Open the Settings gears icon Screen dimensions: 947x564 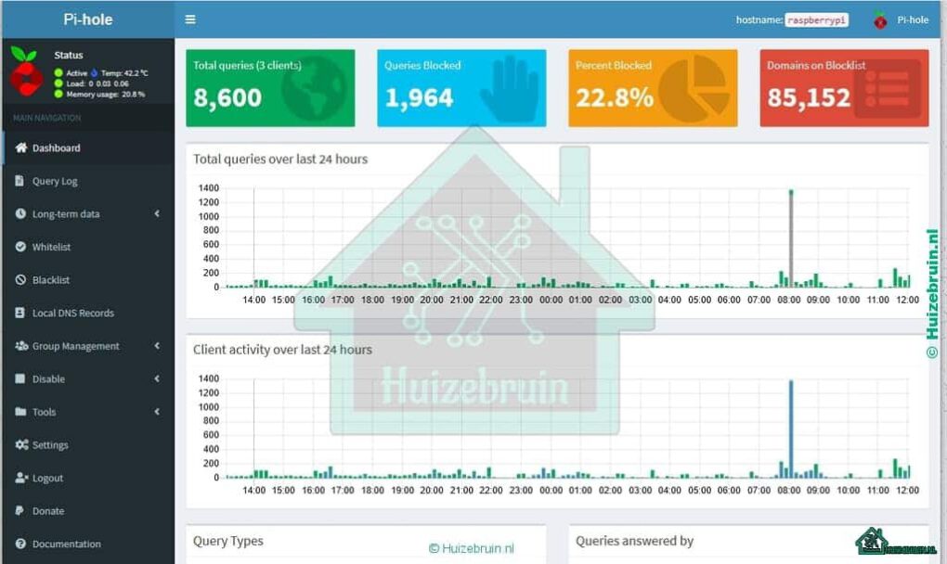21,444
